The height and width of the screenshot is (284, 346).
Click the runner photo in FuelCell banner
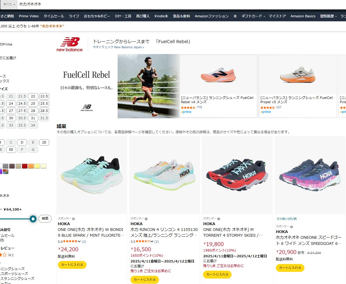click(x=148, y=86)
